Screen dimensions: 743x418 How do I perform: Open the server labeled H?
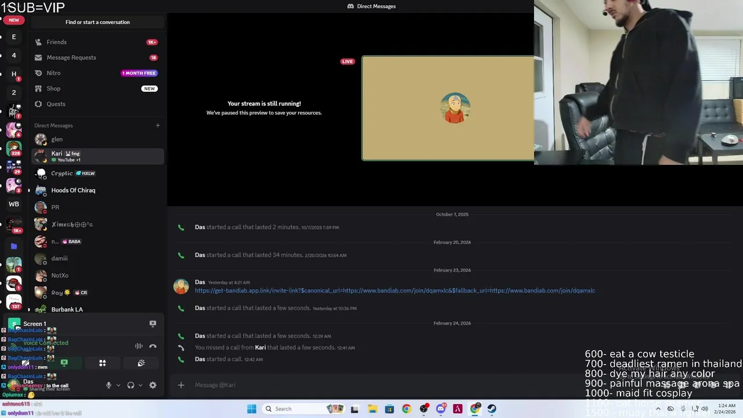point(14,74)
